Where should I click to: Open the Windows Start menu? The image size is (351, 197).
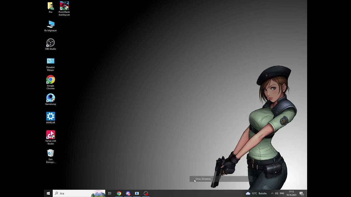[48, 193]
